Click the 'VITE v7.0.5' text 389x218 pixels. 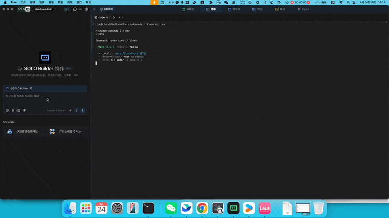106,47
